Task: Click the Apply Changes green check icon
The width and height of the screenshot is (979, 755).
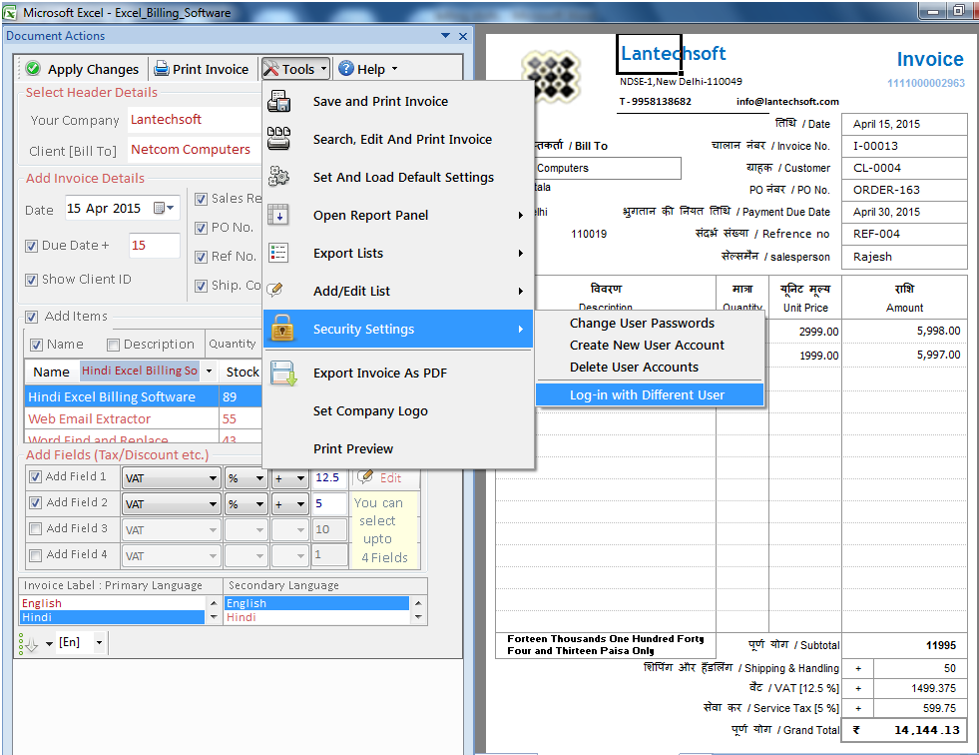Action: 33,69
